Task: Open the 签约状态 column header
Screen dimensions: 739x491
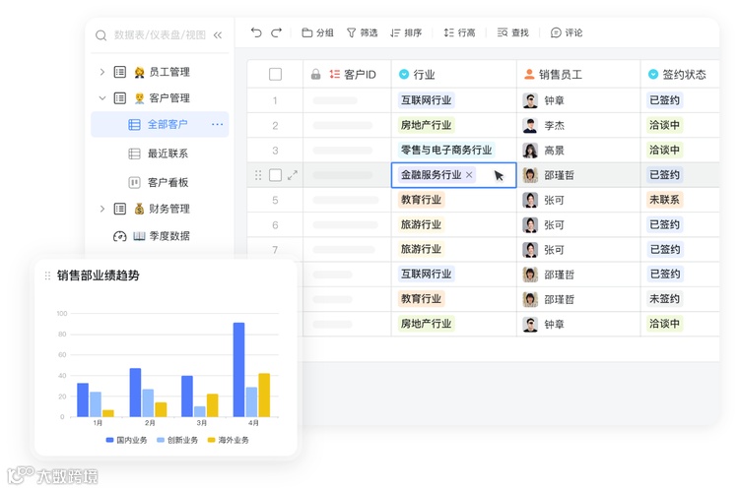Action: click(x=680, y=75)
